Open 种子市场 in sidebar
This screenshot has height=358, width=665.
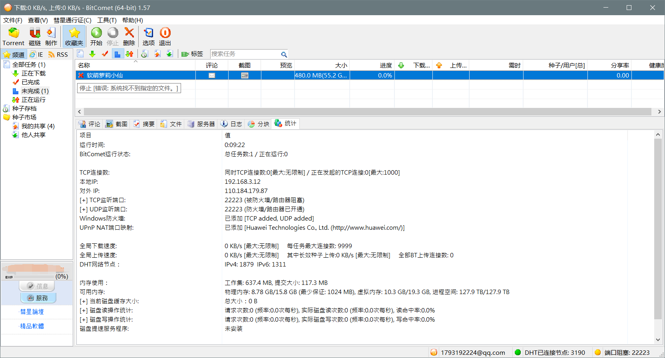point(24,117)
